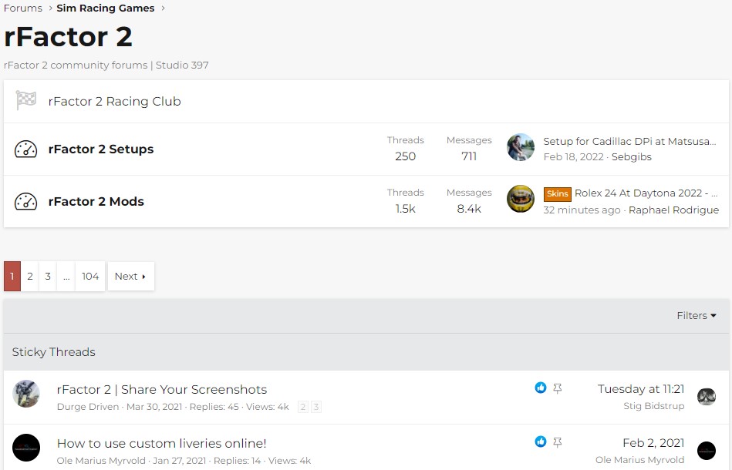Open Setup for Cadillac DPi thread

629,141
